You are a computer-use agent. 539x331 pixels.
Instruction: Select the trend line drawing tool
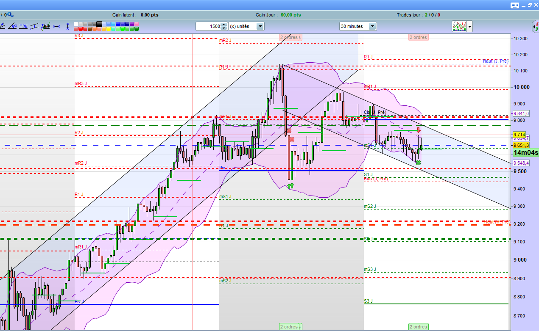pos(2,26)
